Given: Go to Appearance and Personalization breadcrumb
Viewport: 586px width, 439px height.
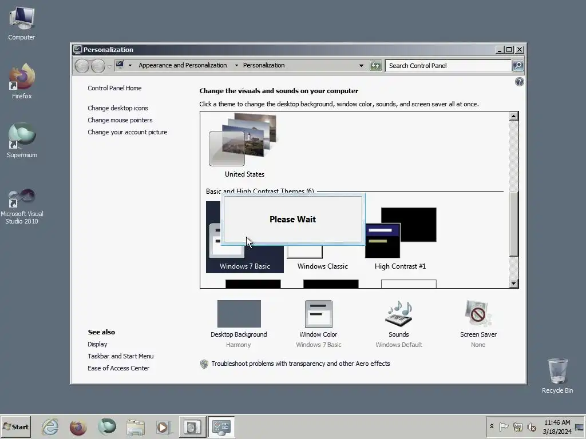Looking at the screenshot, I should (183, 65).
